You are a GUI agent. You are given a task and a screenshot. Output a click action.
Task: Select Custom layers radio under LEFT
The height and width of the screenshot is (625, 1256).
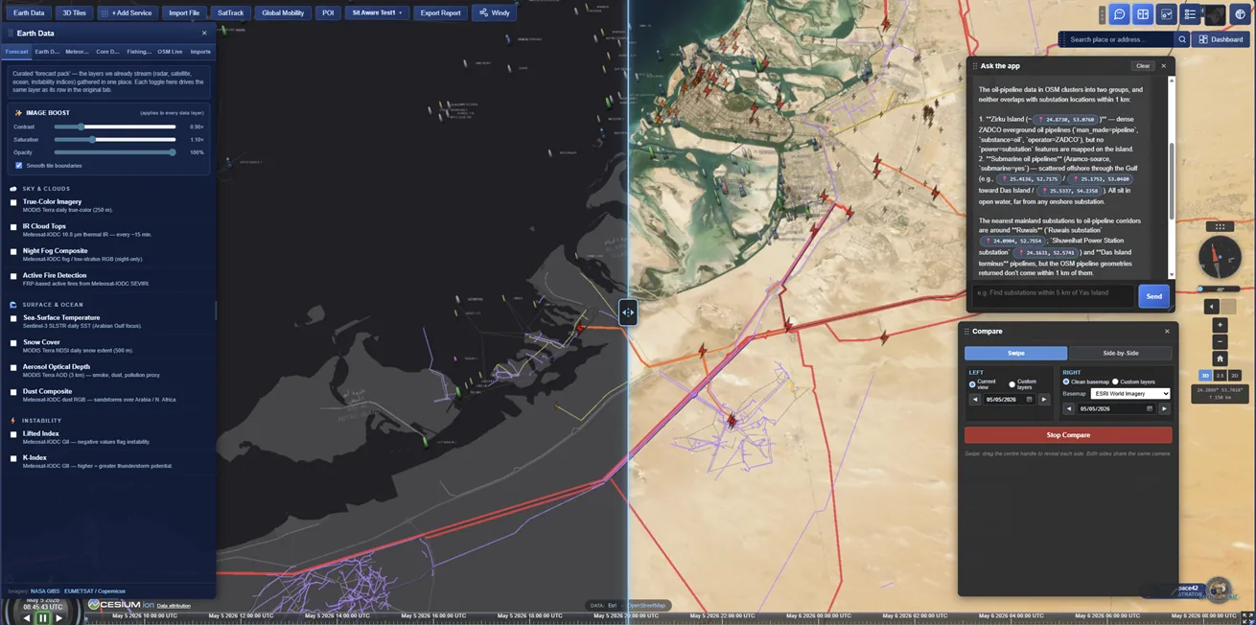pyautogui.click(x=1012, y=384)
